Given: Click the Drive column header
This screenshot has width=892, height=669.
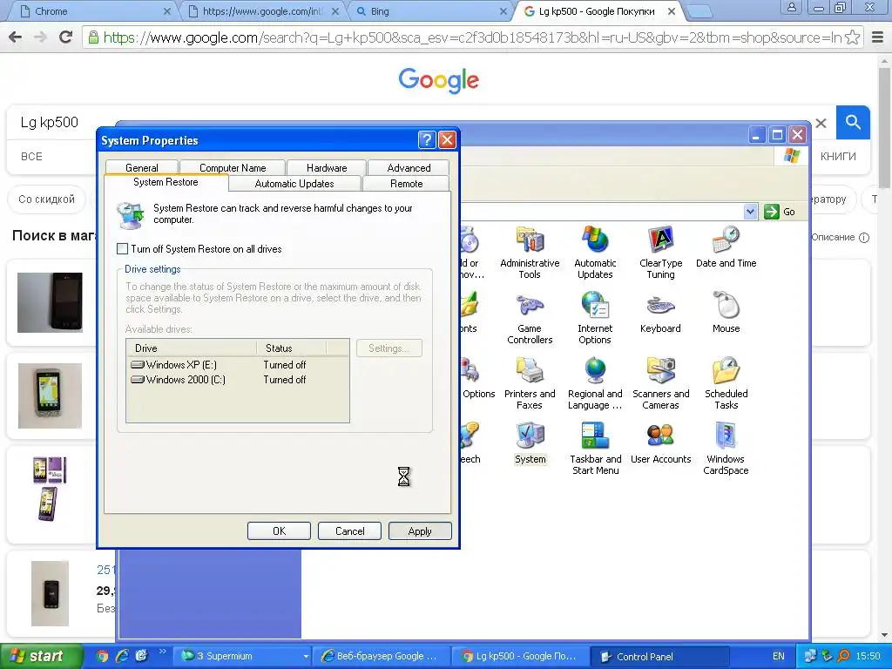Looking at the screenshot, I should (x=192, y=348).
